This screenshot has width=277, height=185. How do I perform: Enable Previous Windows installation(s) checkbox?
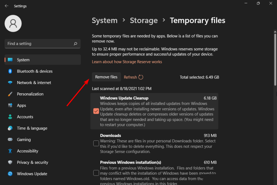(x=96, y=173)
